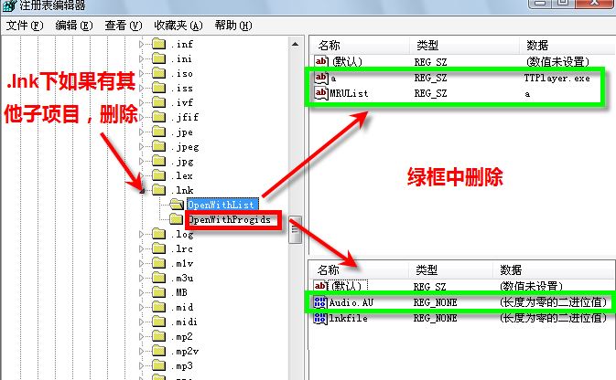Expand the .inf tree node

[142, 44]
